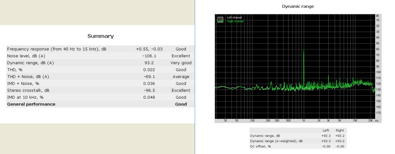Screen dimensions: 395x154
Task: Select the green Right channel legend label
Action: [235, 21]
